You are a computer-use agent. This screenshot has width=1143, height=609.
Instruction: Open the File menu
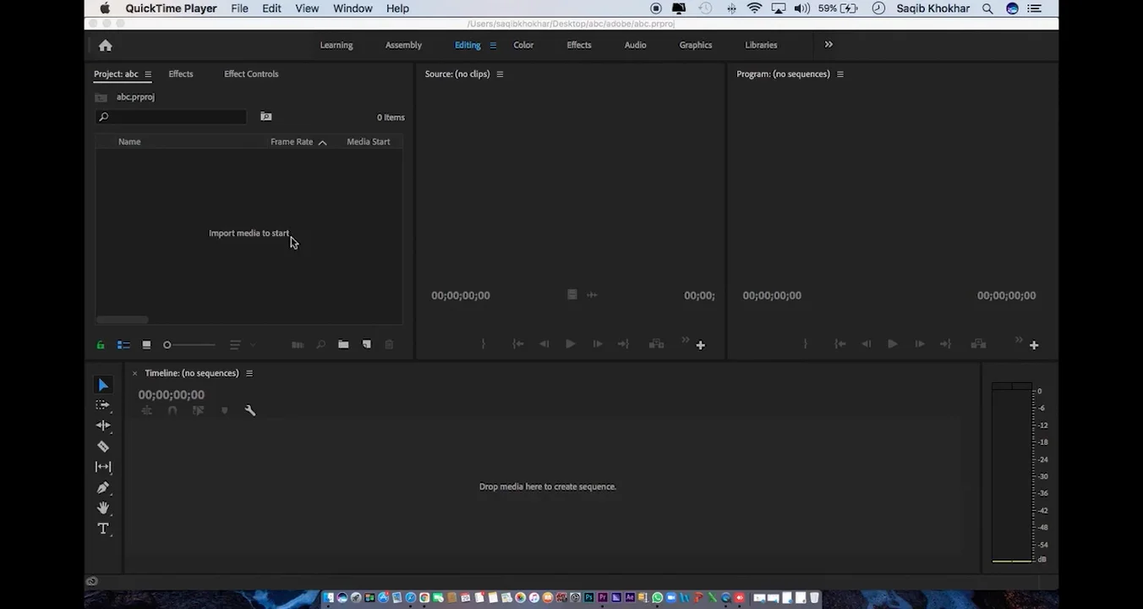239,8
